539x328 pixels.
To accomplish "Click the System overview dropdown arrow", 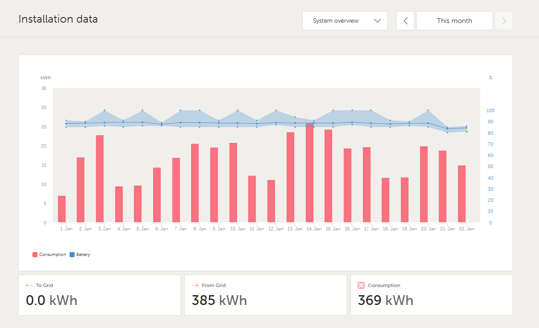I will point(377,21).
